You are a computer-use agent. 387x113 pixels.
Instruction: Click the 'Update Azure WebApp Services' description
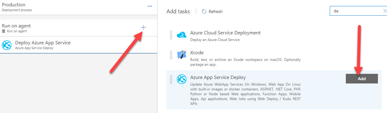[245, 94]
